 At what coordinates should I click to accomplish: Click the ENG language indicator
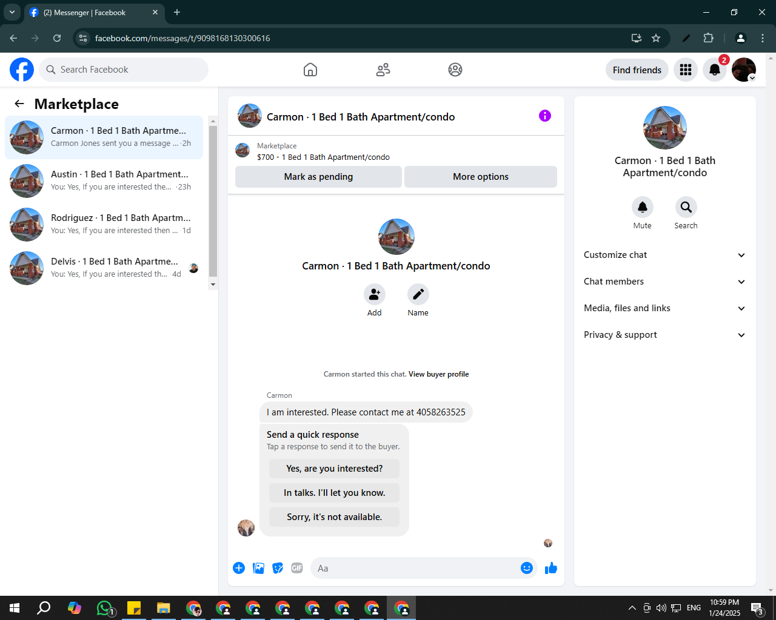pos(694,608)
